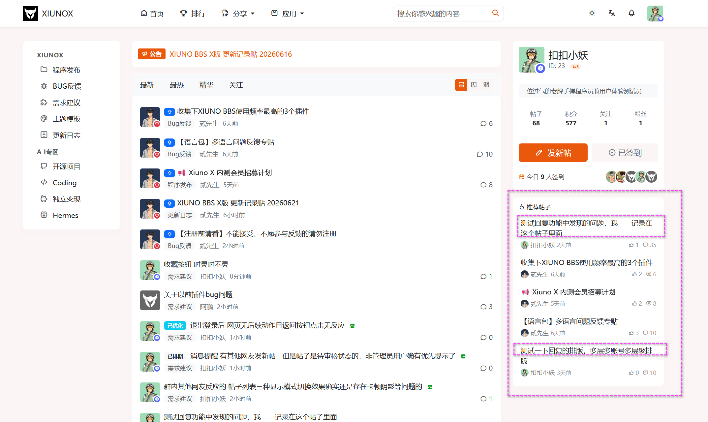708x422 pixels.
Task: Click 程序发布 tag under Xiuno X post
Action: [180, 185]
